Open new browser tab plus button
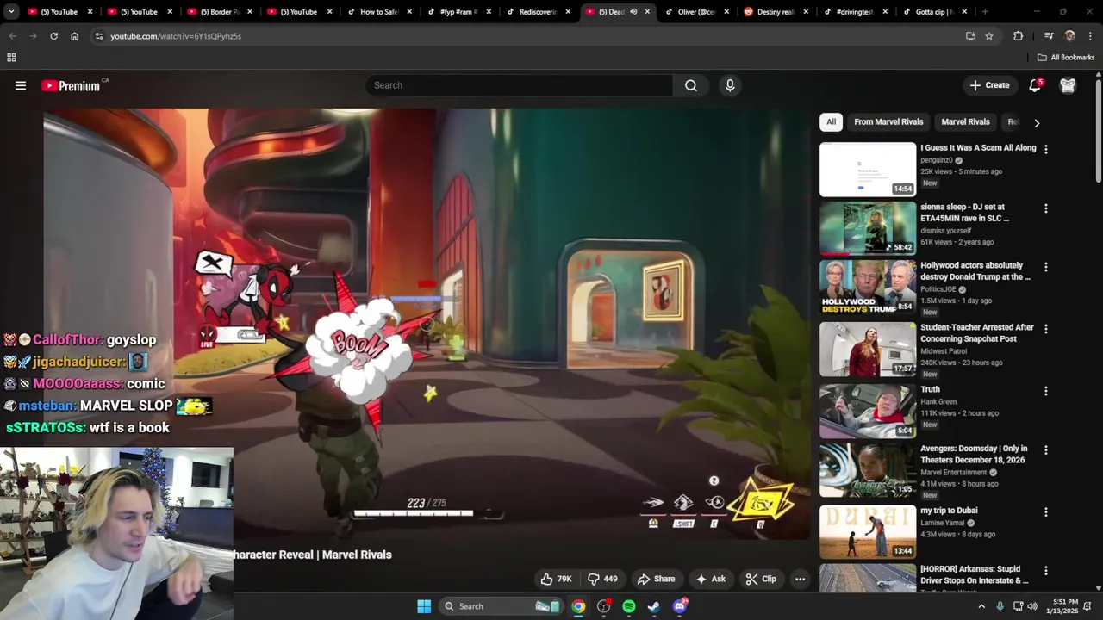The image size is (1103, 620). pyautogui.click(x=985, y=12)
